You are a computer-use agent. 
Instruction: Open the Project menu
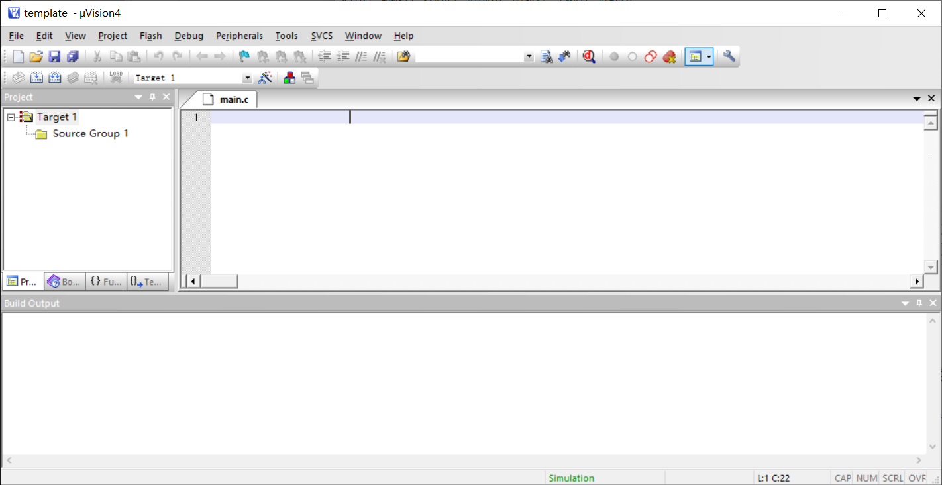113,36
